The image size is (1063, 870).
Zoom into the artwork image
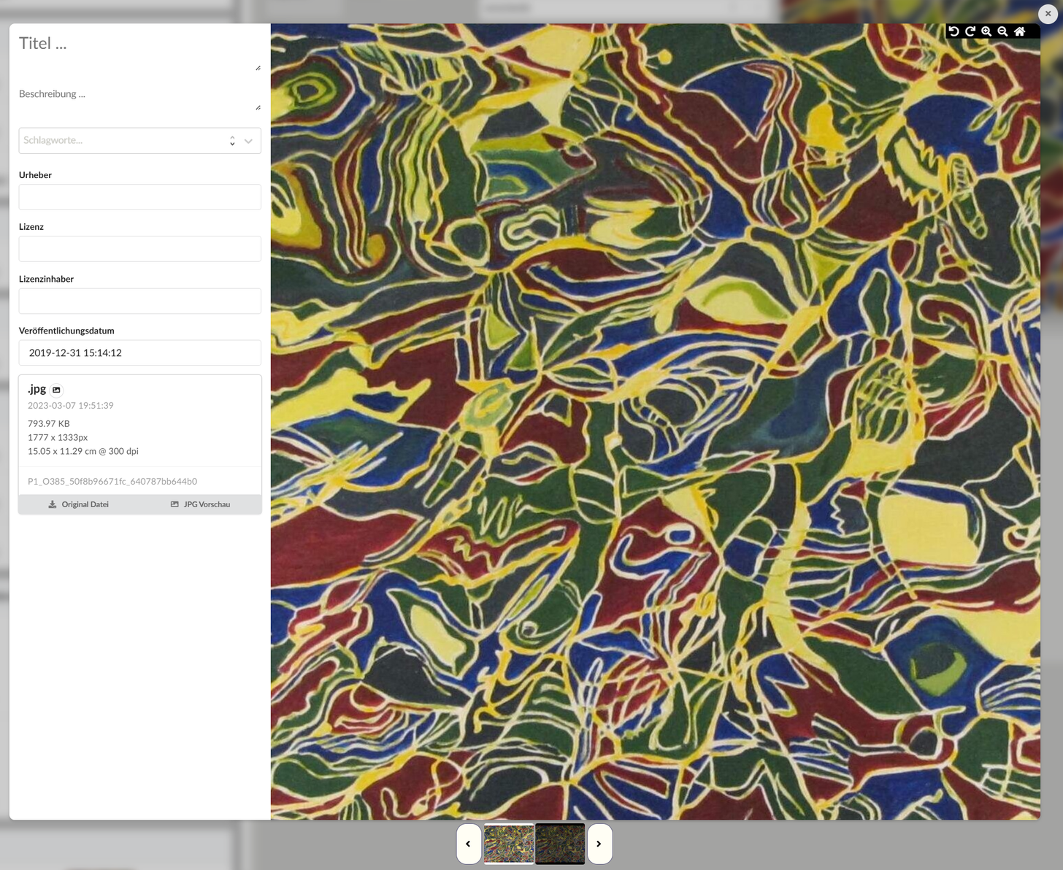click(x=986, y=31)
